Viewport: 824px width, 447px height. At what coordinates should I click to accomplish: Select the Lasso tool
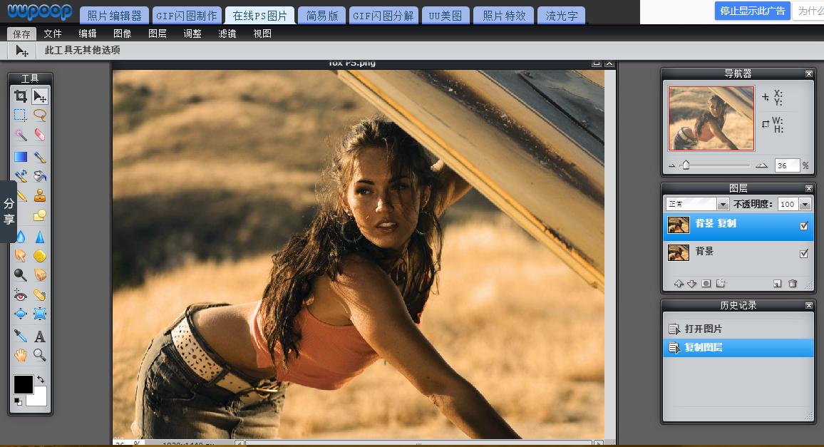pos(40,115)
